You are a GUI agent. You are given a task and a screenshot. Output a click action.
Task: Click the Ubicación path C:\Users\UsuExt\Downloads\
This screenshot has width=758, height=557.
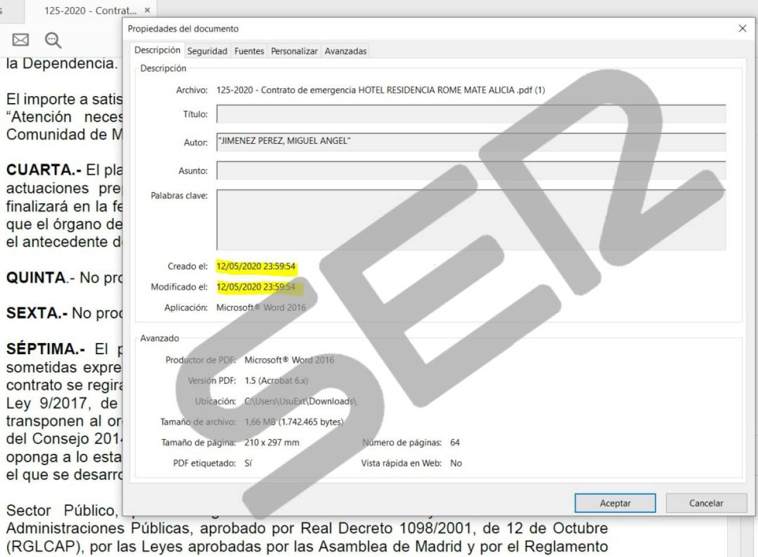(300, 401)
